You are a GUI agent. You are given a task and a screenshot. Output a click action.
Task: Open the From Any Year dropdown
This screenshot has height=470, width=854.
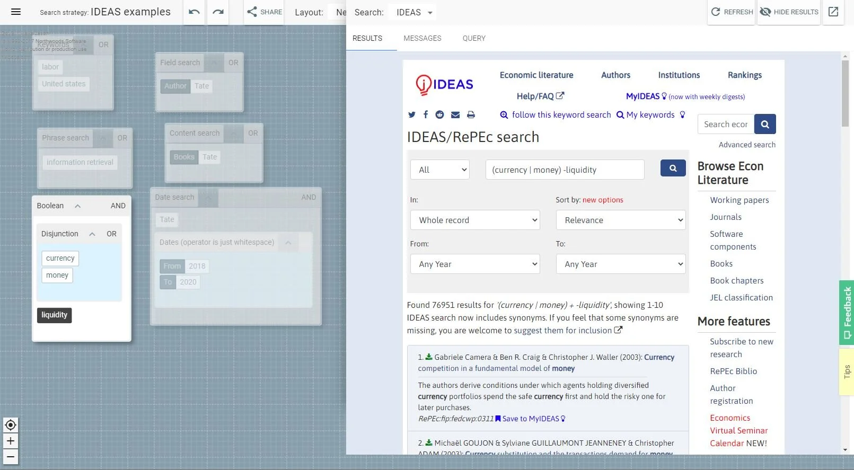(475, 264)
